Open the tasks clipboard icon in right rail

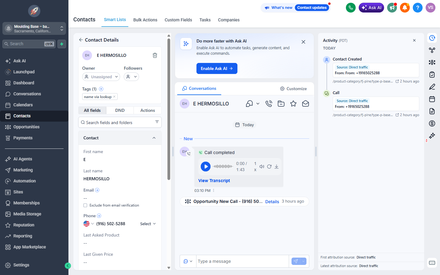pyautogui.click(x=432, y=75)
